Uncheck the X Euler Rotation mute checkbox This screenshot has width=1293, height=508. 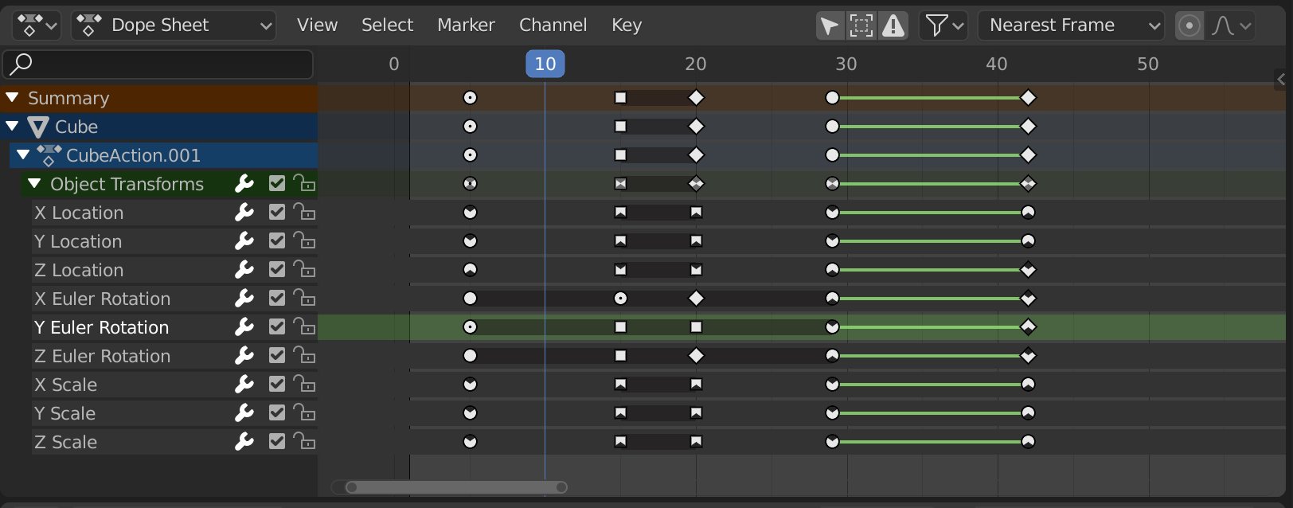pos(277,299)
